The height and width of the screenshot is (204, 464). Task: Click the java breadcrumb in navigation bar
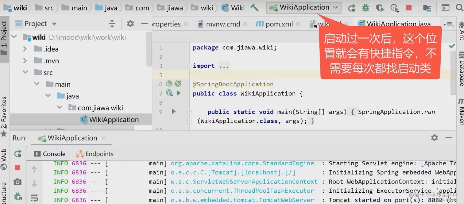pos(106,8)
